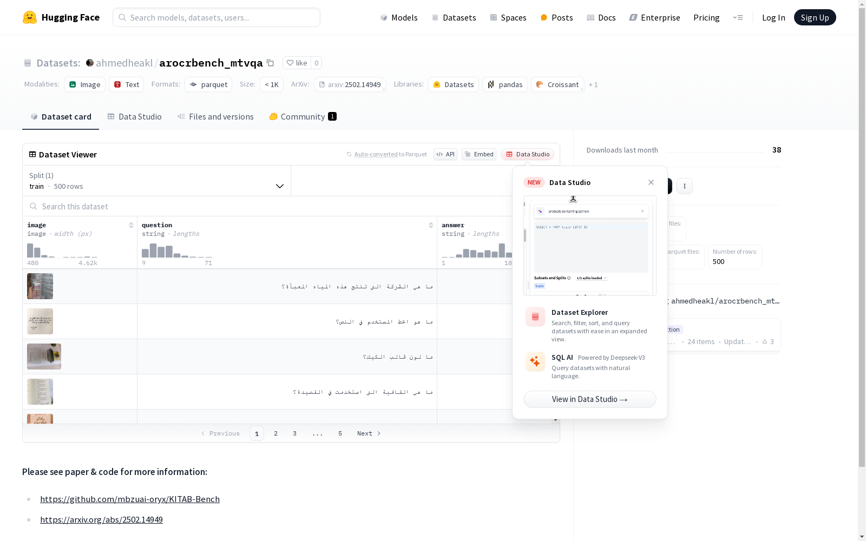Click View in Data Studio button

click(590, 399)
